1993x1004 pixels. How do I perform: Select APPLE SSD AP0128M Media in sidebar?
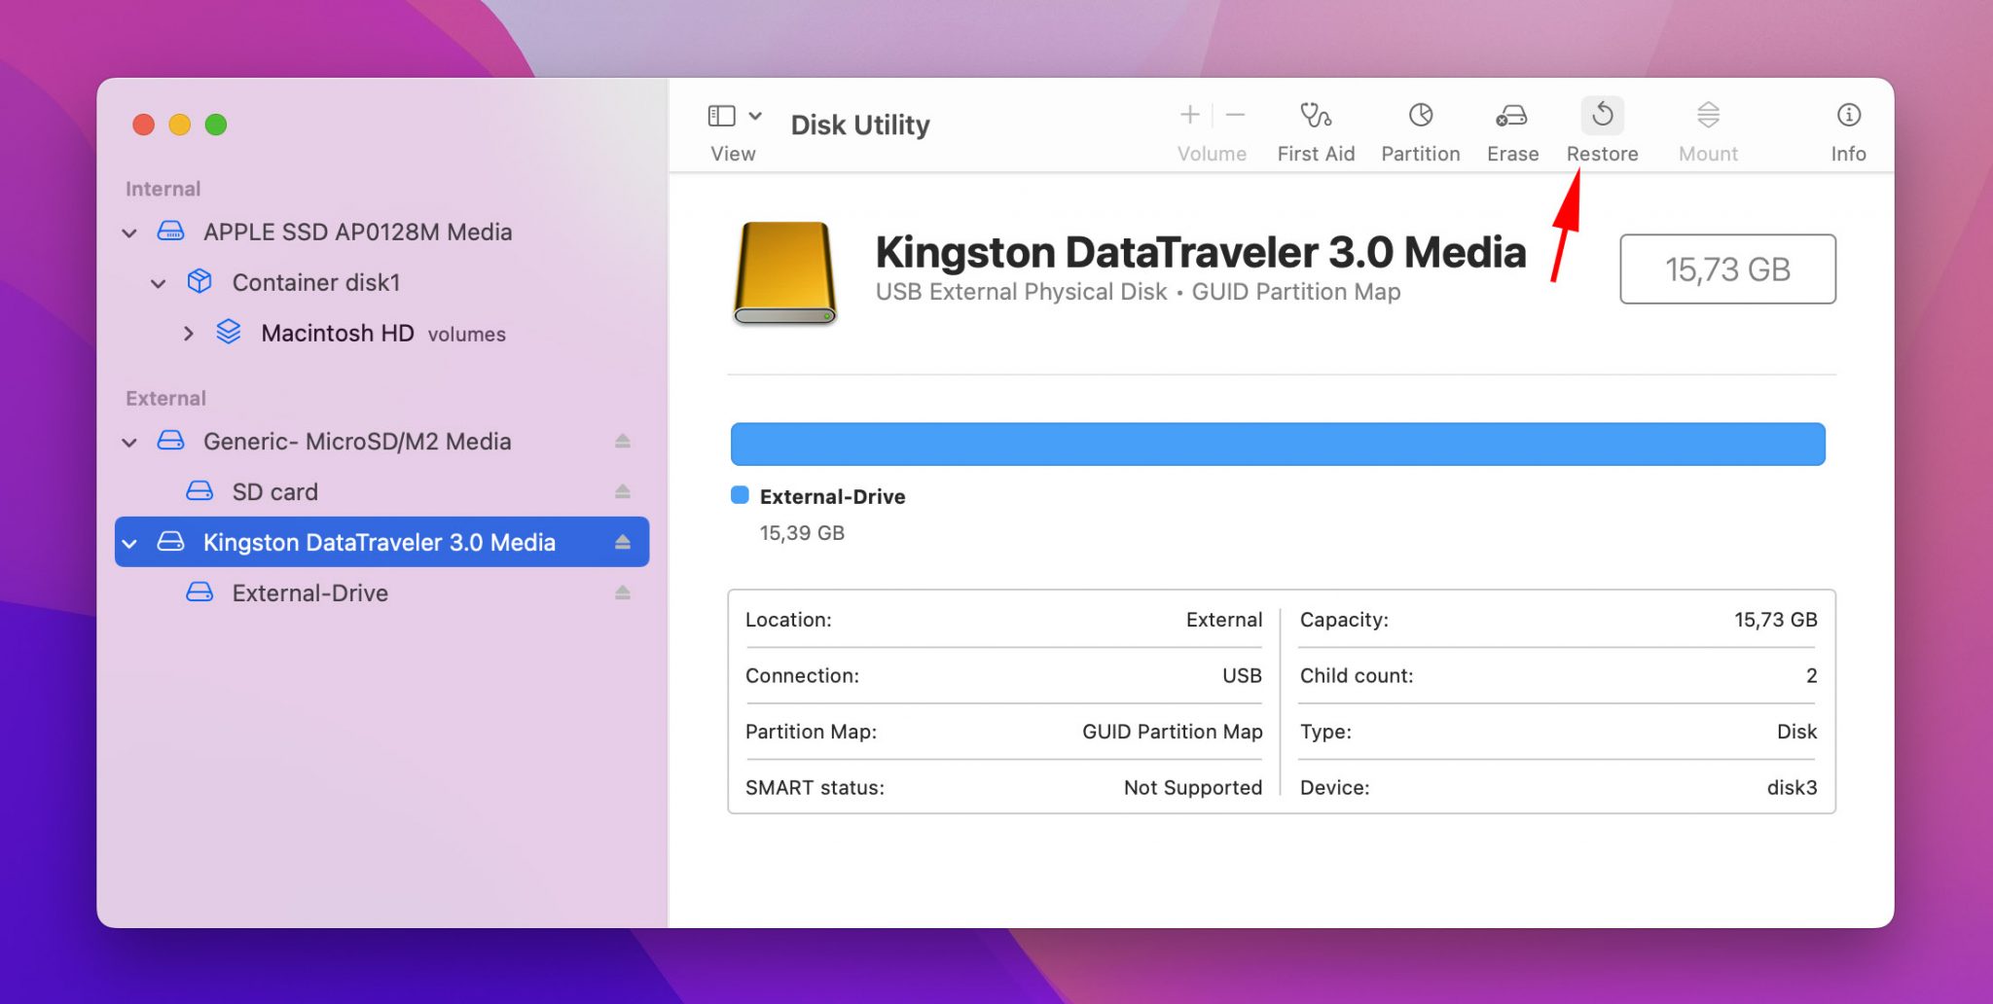point(357,232)
